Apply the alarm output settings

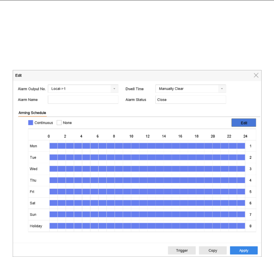(243, 251)
